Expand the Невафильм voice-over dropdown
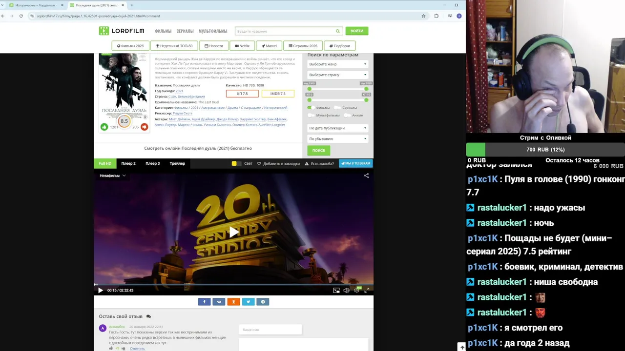Viewport: 625px width, 351px height. coord(112,175)
